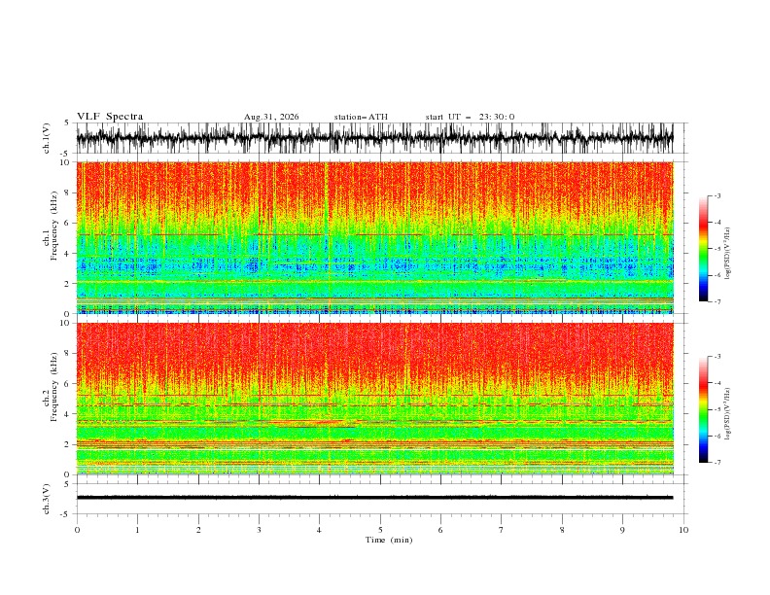Click the 5 minute tick on time axis

click(x=380, y=530)
